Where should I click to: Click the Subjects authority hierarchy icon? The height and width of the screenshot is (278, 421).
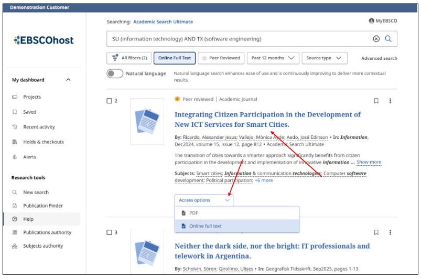[15, 246]
